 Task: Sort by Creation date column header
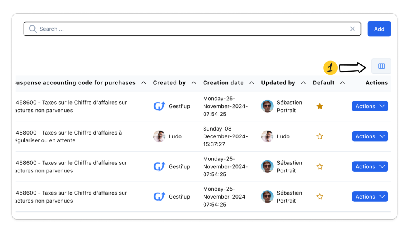223,83
